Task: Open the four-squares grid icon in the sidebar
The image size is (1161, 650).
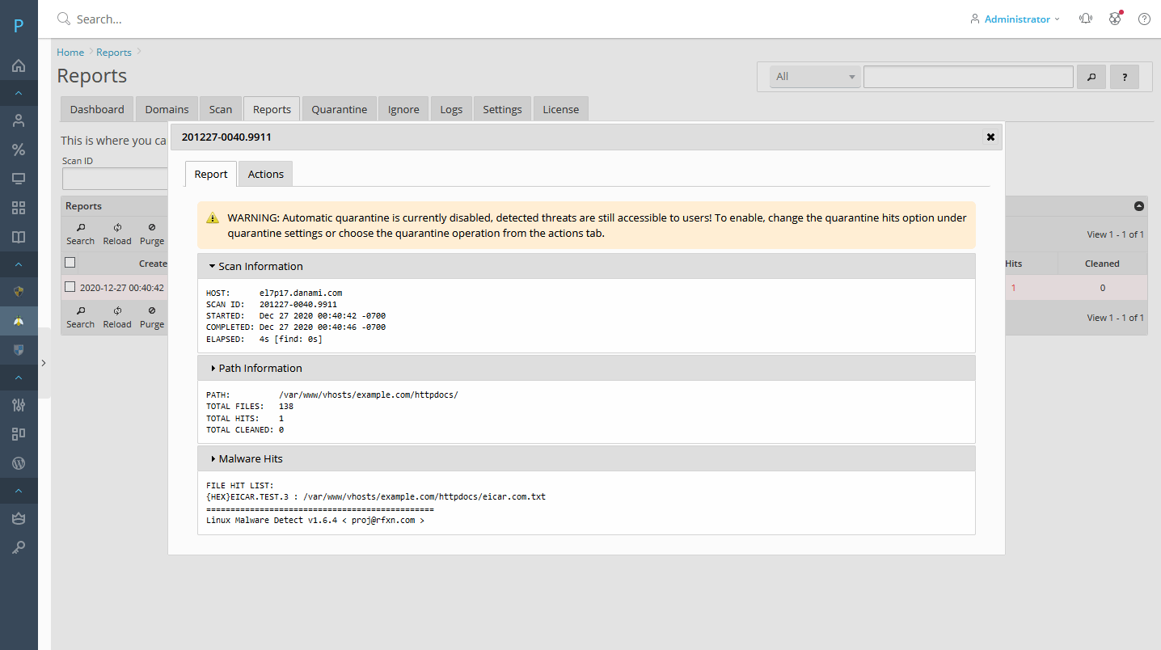Action: (19, 208)
